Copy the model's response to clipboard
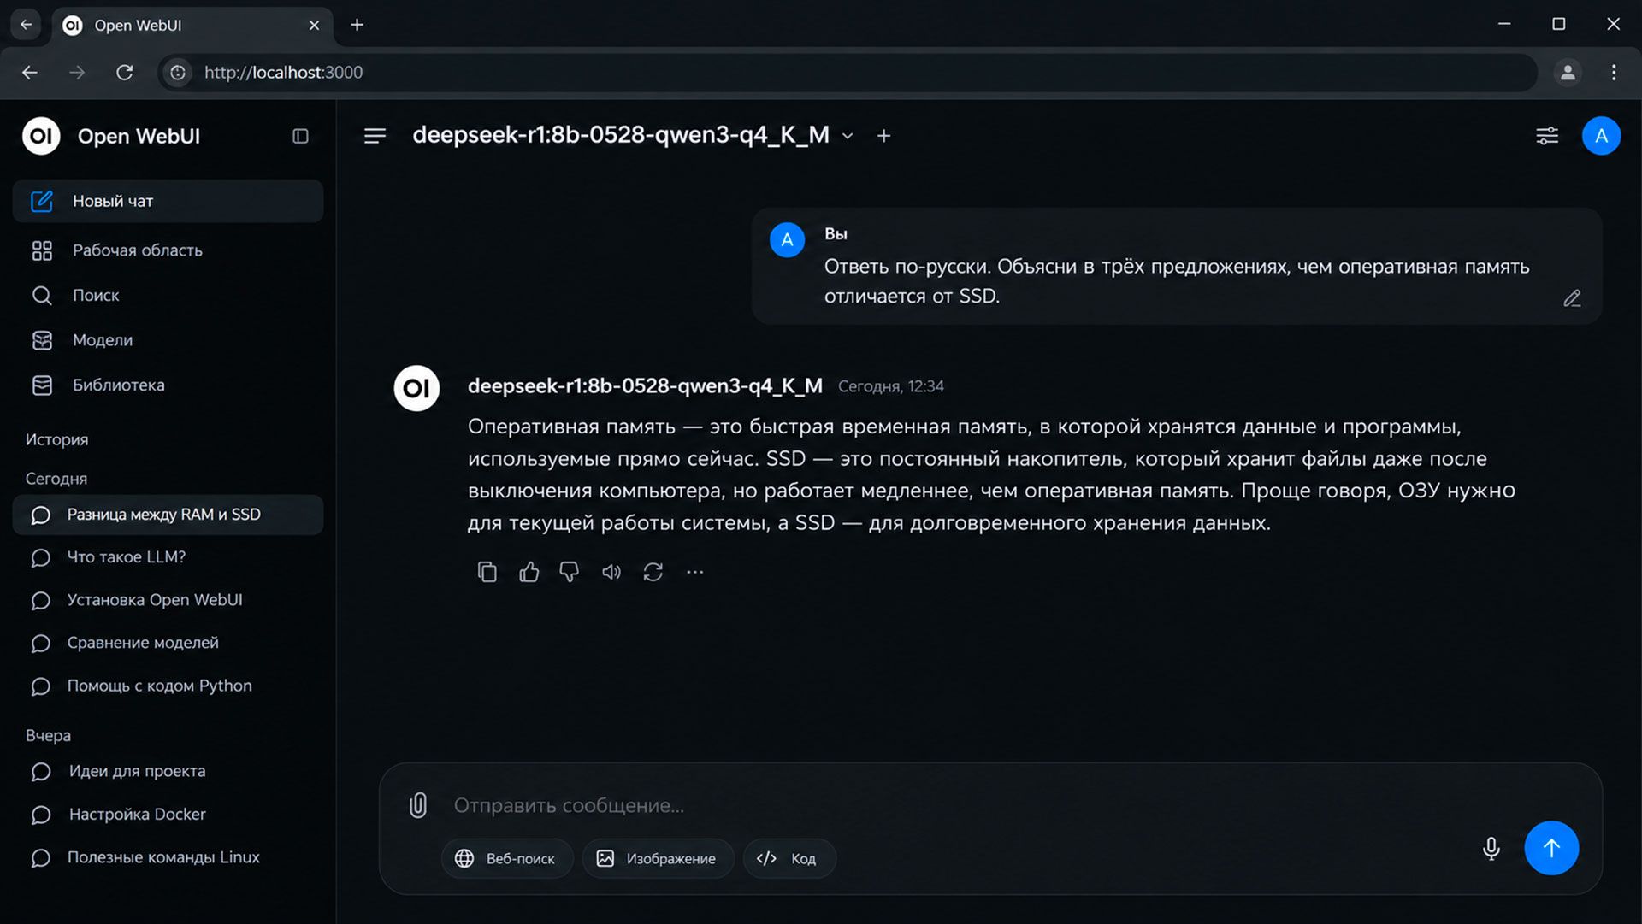Screen dimensions: 1642x924 [x=487, y=572]
